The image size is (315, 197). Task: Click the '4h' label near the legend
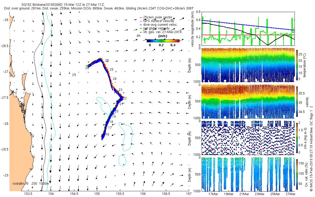click(138, 36)
